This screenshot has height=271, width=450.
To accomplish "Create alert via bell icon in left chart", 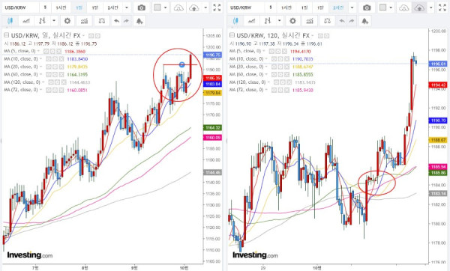I will click(x=139, y=21).
